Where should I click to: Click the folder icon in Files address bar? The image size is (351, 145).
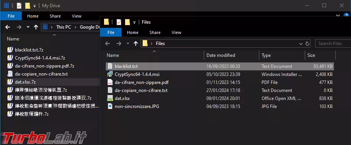[145, 43]
